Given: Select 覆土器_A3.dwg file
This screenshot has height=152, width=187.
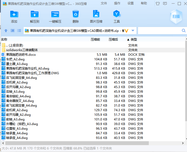Looking at the screenshot, I should (93, 64).
